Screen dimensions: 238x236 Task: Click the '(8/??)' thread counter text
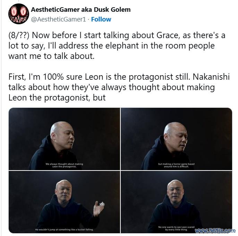coord(19,35)
